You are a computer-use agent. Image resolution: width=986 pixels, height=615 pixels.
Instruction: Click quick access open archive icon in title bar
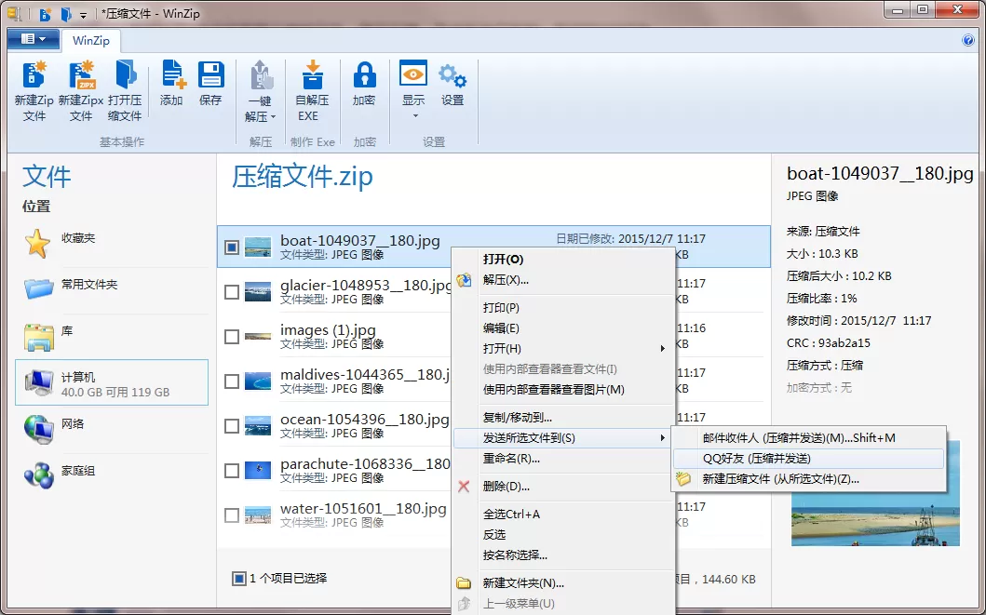pos(66,13)
